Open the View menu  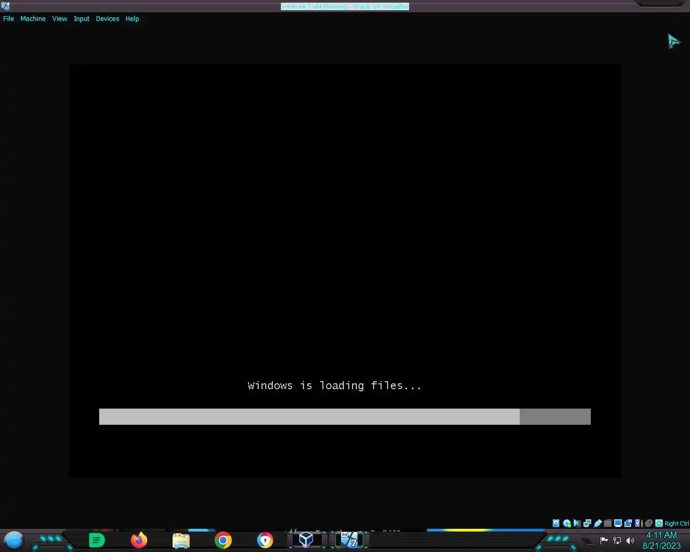tap(59, 18)
